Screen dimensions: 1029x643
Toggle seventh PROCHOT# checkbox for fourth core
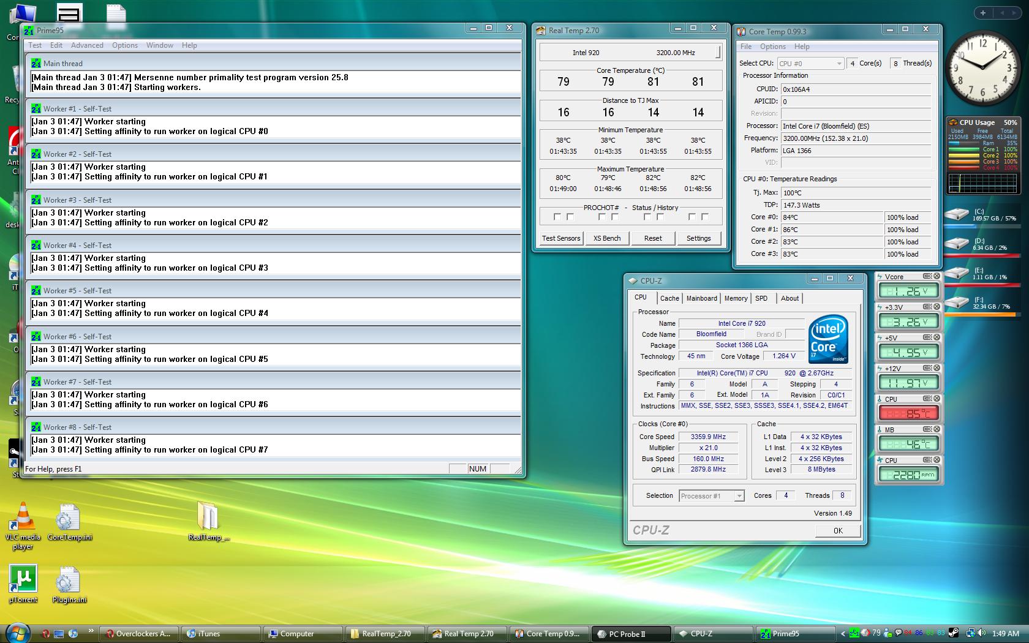click(x=692, y=217)
